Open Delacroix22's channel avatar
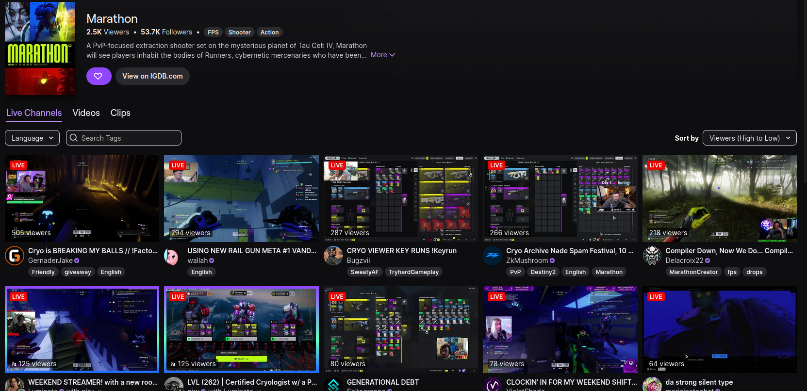 pos(652,256)
